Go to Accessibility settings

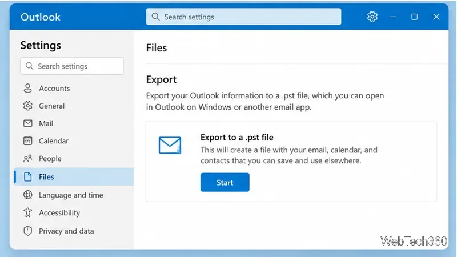pyautogui.click(x=74, y=212)
